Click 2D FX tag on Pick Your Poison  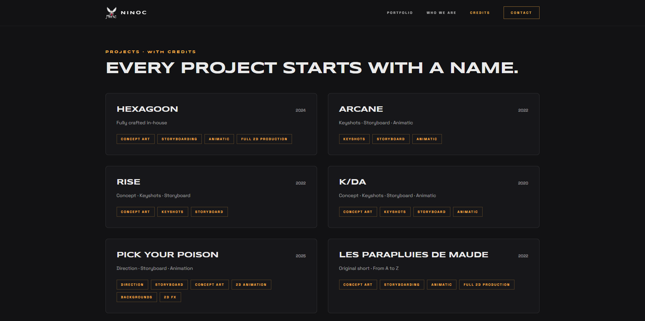pyautogui.click(x=170, y=297)
